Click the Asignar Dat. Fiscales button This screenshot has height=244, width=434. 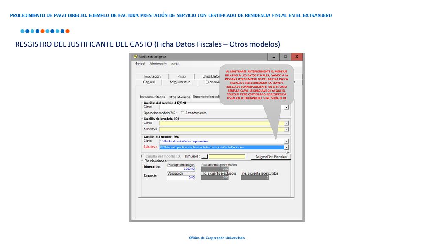271,157
